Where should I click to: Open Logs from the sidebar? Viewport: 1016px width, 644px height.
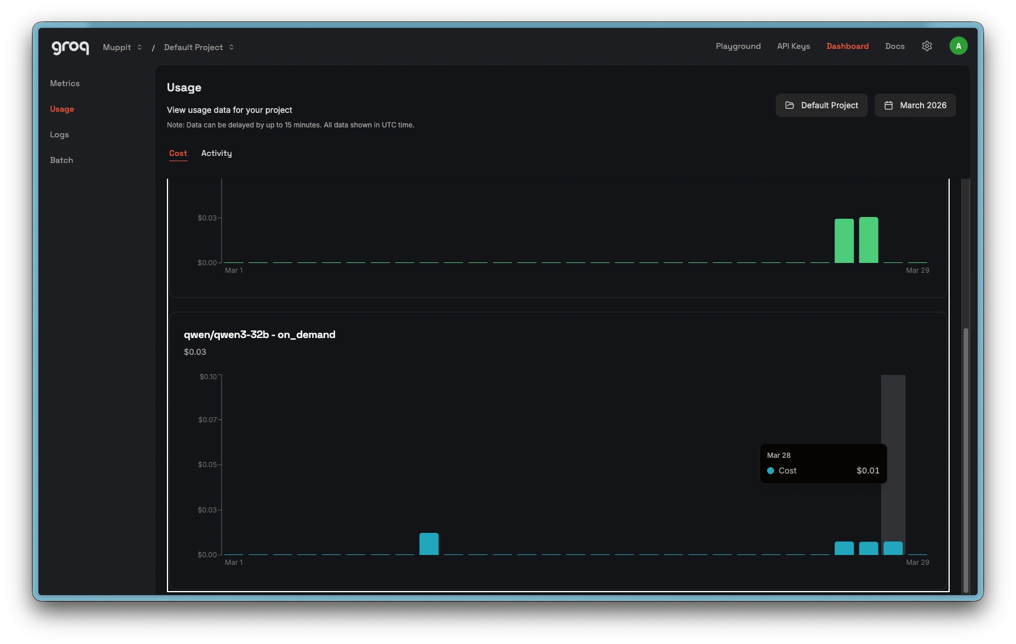click(59, 134)
